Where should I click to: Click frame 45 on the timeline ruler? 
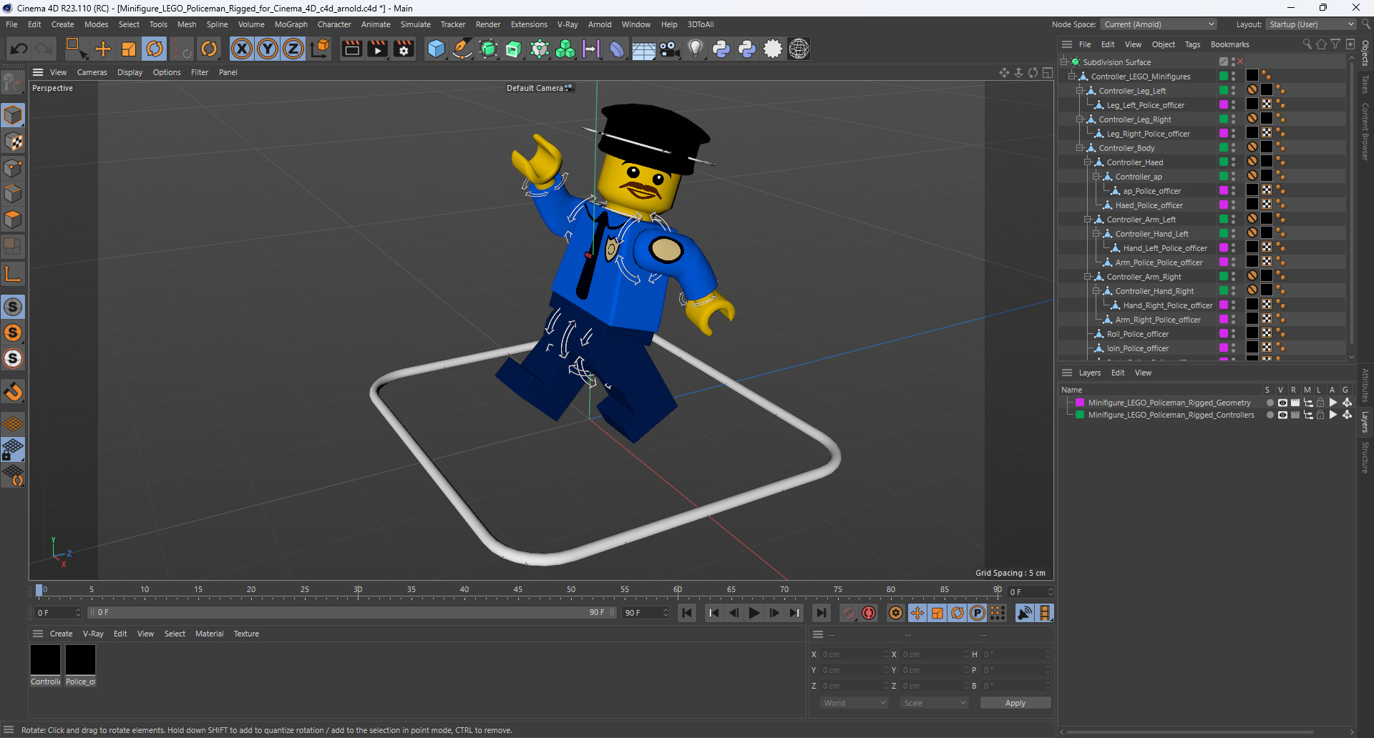(x=517, y=590)
